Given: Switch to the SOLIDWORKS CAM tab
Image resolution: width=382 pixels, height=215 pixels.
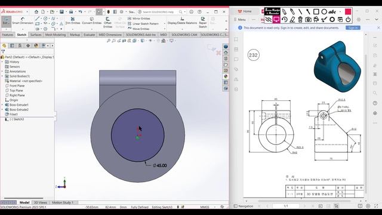Looking at the screenshot, I should [184, 35].
